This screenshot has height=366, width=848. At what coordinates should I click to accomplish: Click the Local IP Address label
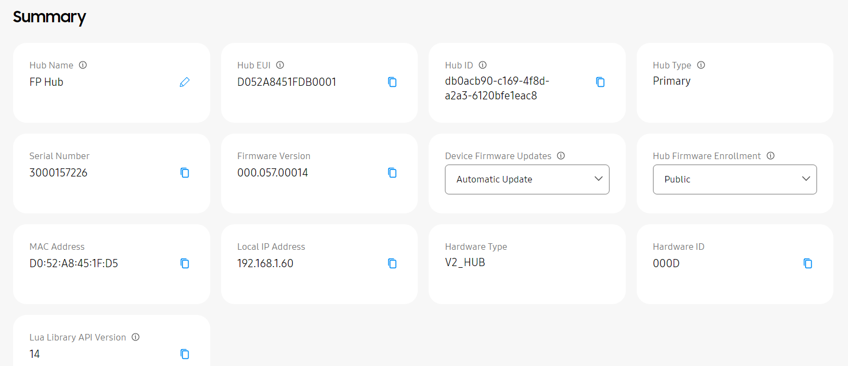271,247
